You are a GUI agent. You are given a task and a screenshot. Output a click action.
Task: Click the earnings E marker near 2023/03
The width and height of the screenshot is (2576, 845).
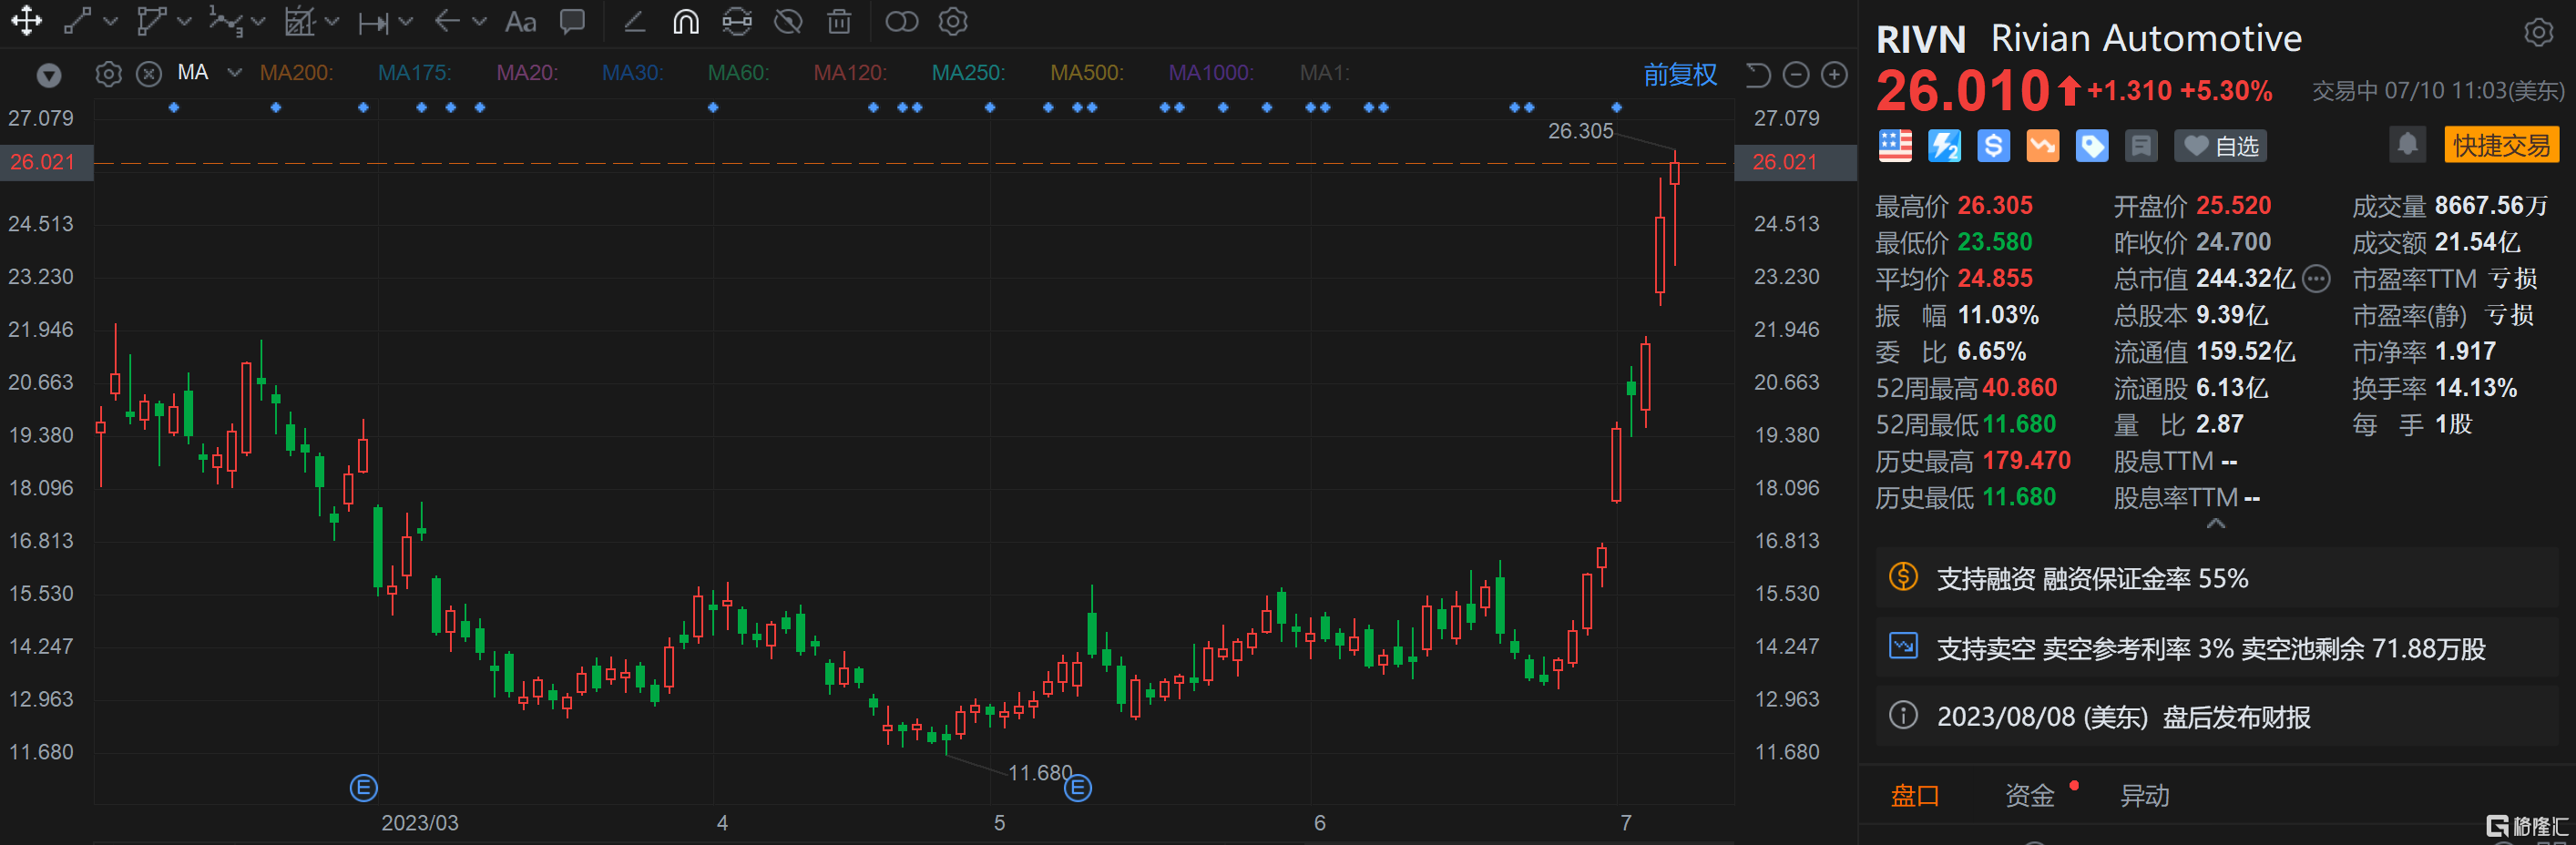[364, 788]
